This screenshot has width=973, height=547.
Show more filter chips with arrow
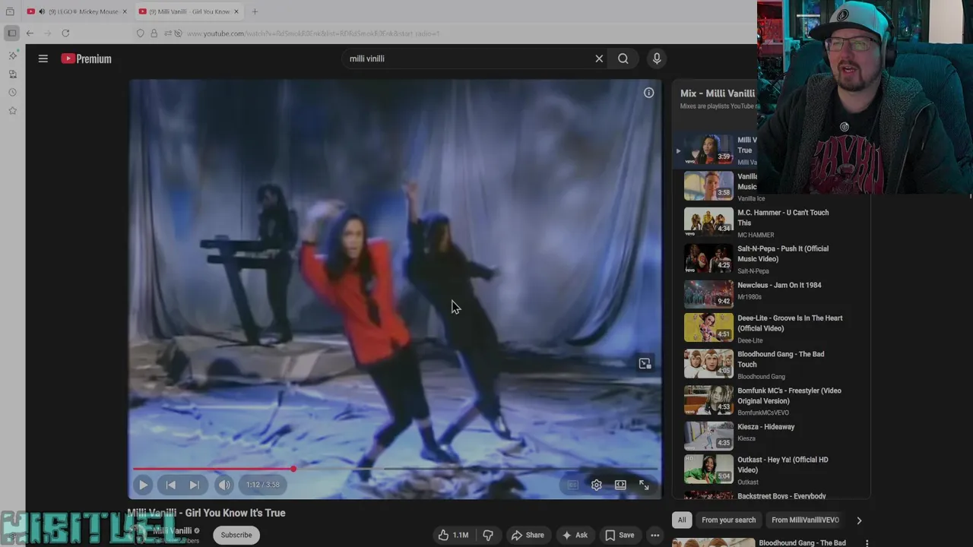click(x=859, y=520)
